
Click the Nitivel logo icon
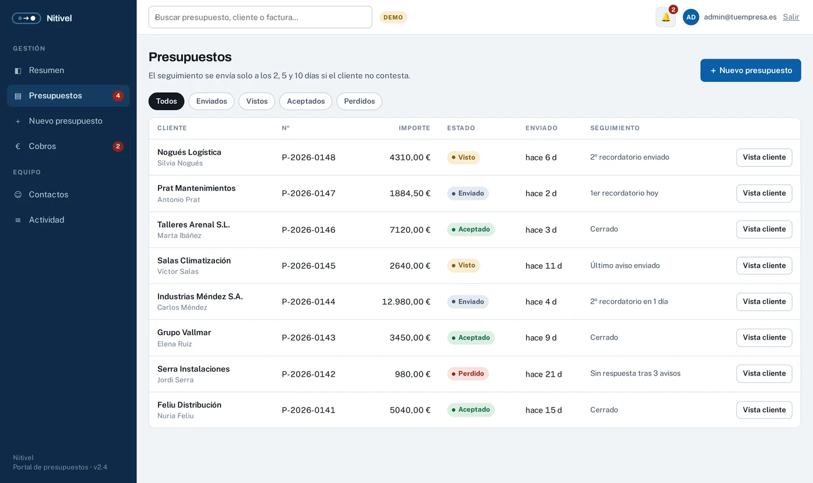coord(26,18)
